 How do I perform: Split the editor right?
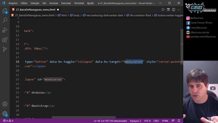click(x=173, y=10)
